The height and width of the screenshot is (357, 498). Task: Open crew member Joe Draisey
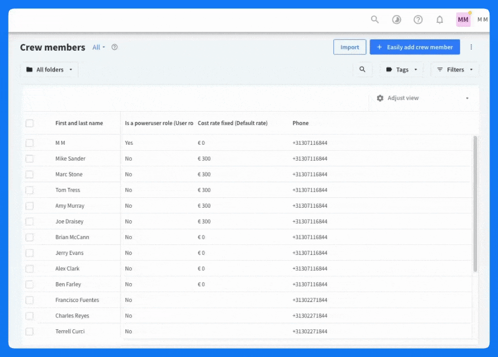coord(69,221)
